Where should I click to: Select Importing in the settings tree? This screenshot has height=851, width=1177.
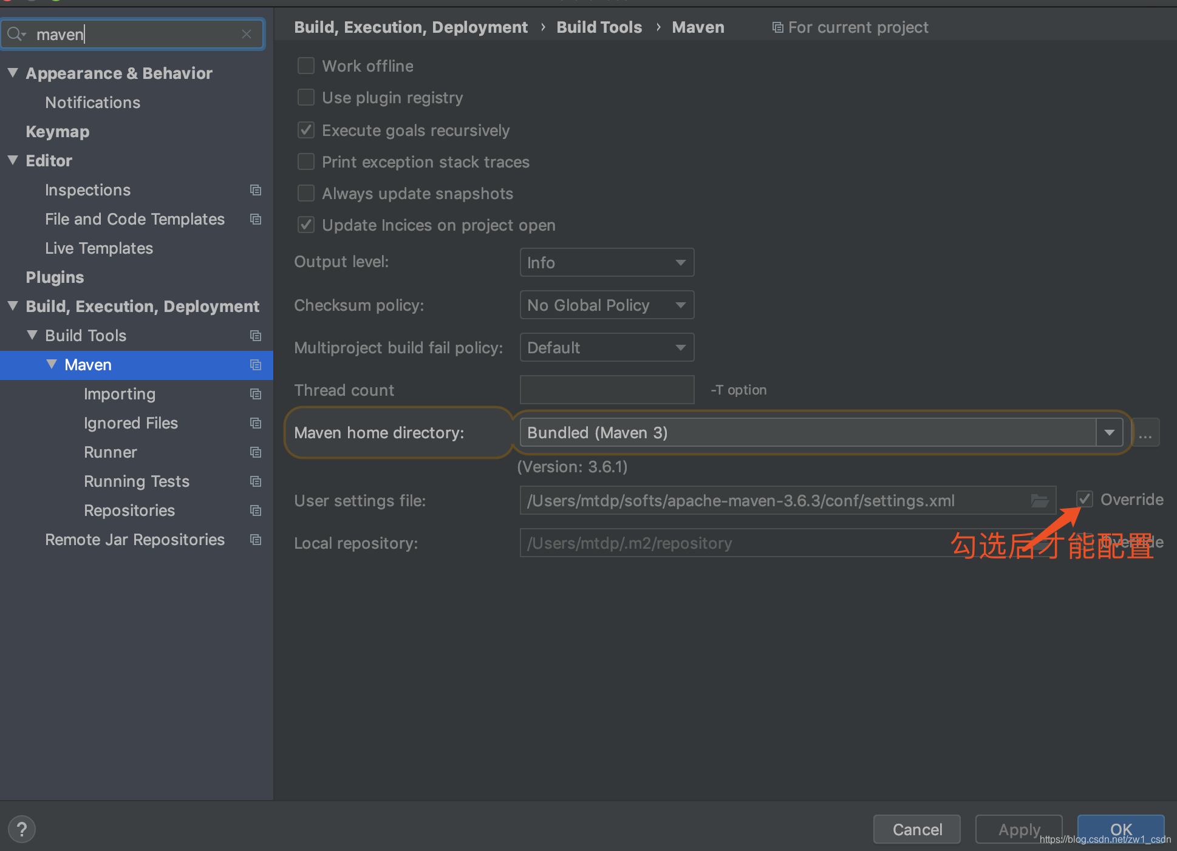(120, 394)
